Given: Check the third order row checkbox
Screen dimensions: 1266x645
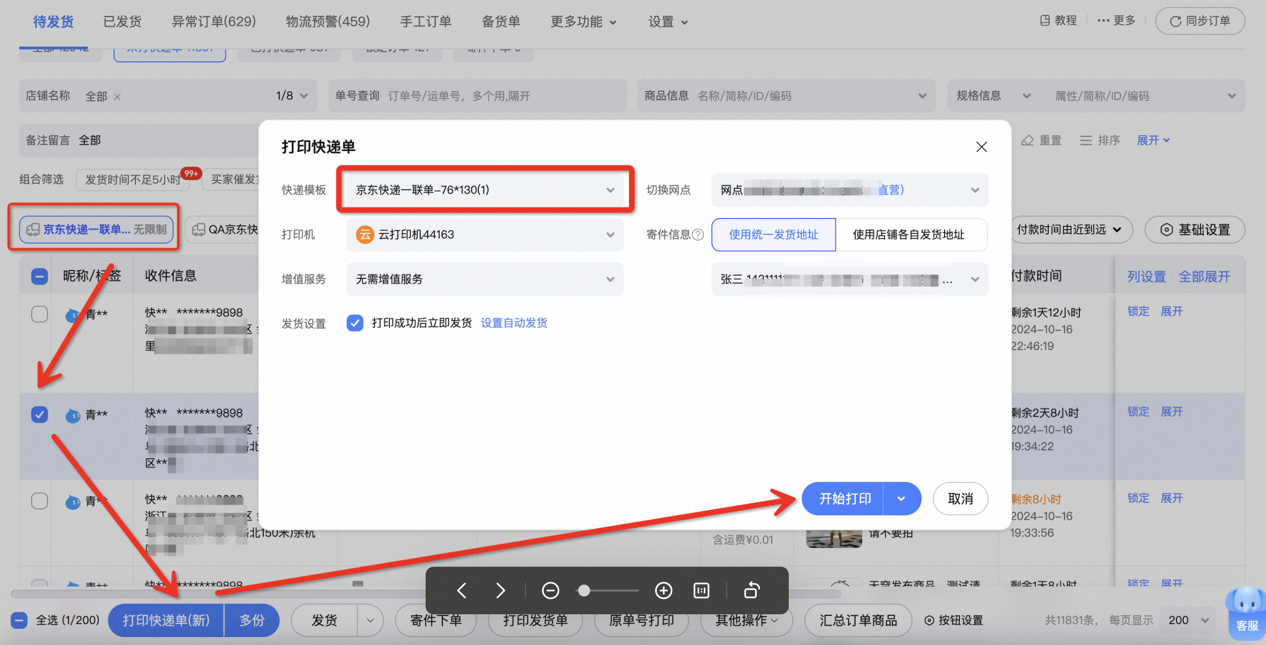Looking at the screenshot, I should [x=40, y=501].
